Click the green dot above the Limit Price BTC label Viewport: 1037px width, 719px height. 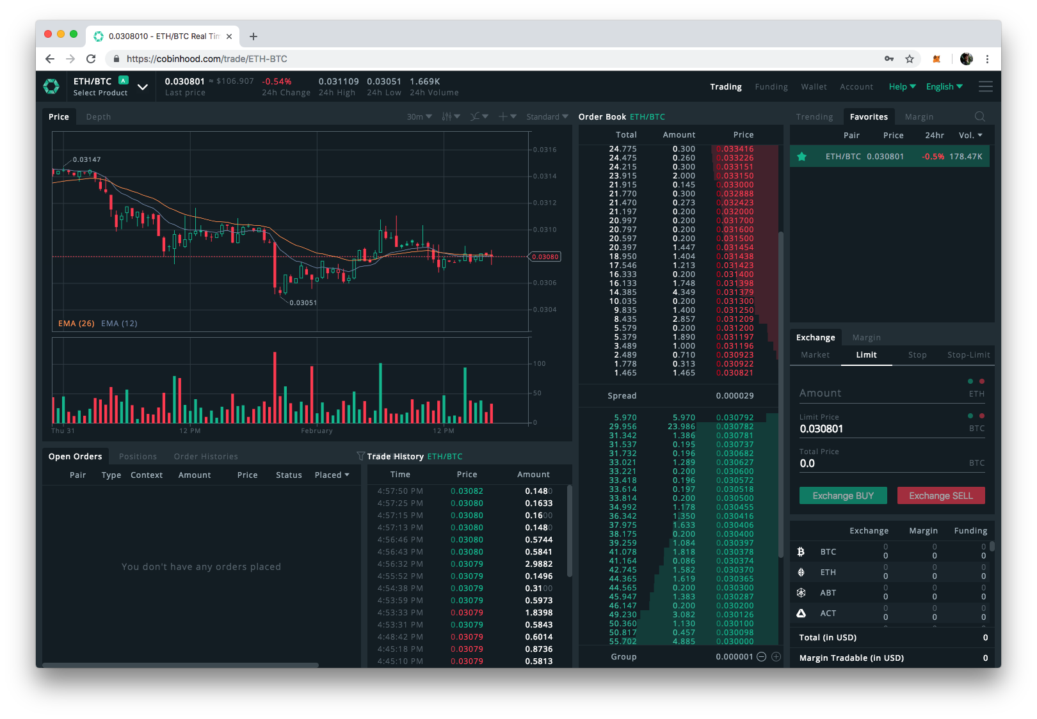pos(970,416)
